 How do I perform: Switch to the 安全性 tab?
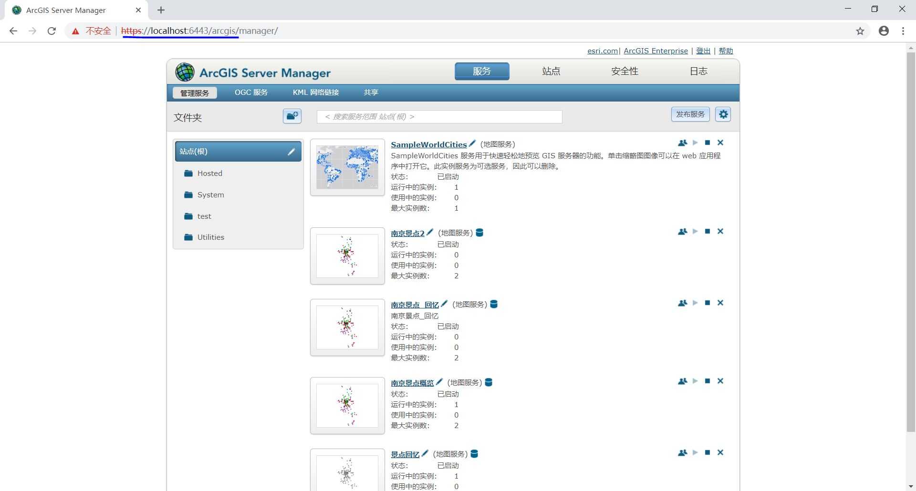(625, 71)
